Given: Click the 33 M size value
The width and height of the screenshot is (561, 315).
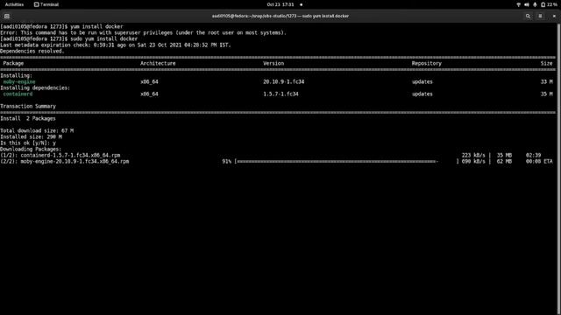Looking at the screenshot, I should pos(547,81).
